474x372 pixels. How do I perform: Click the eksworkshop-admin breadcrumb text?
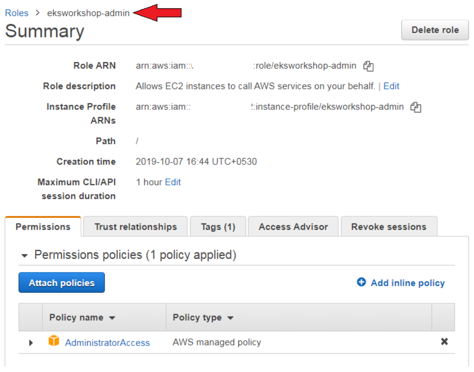(88, 13)
